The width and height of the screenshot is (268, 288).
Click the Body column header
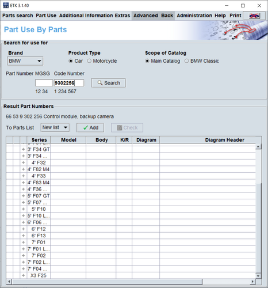pos(101,140)
